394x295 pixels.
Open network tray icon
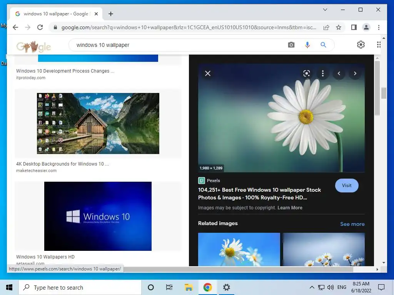coord(321,287)
